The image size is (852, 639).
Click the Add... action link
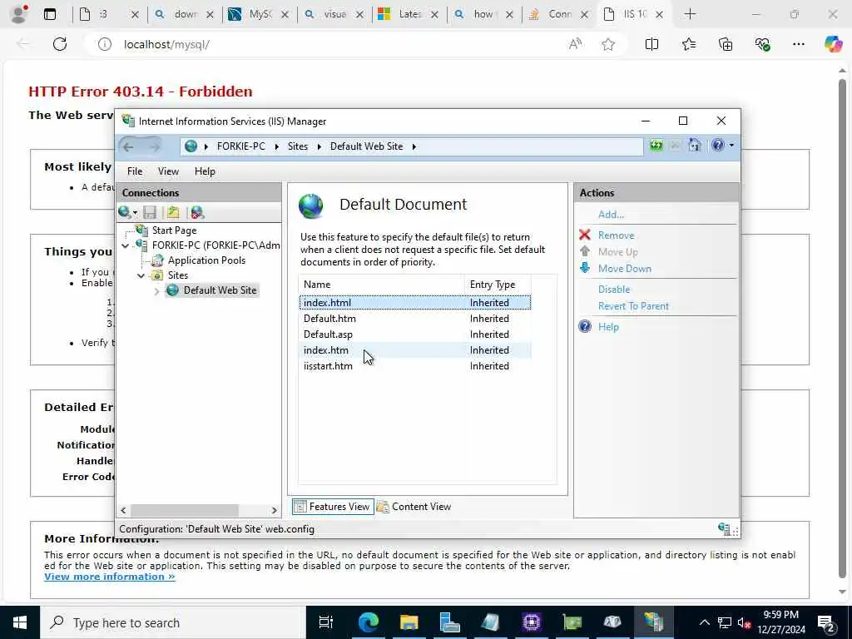tap(611, 214)
